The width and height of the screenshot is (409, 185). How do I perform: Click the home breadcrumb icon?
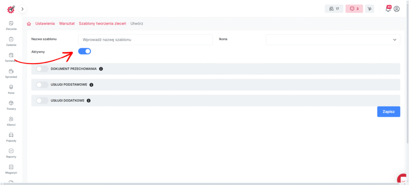[29, 24]
